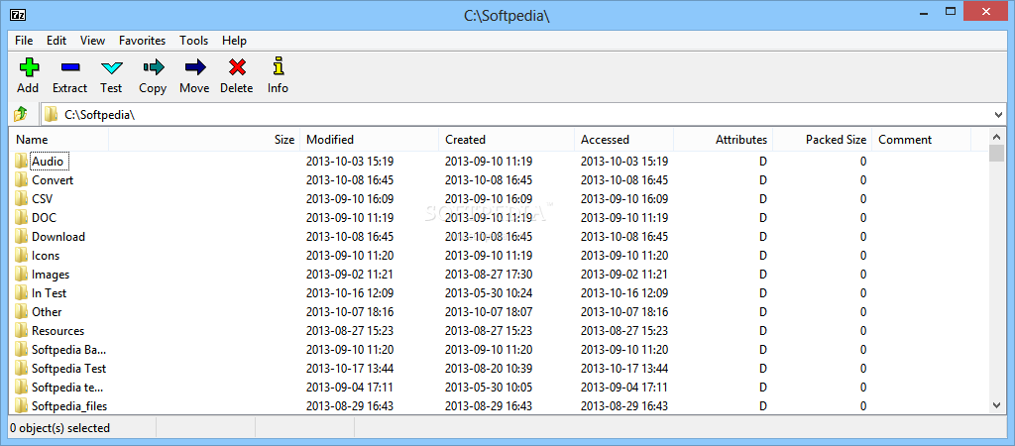
Task: Select the Softpedia te... folder name
Action: 67,387
